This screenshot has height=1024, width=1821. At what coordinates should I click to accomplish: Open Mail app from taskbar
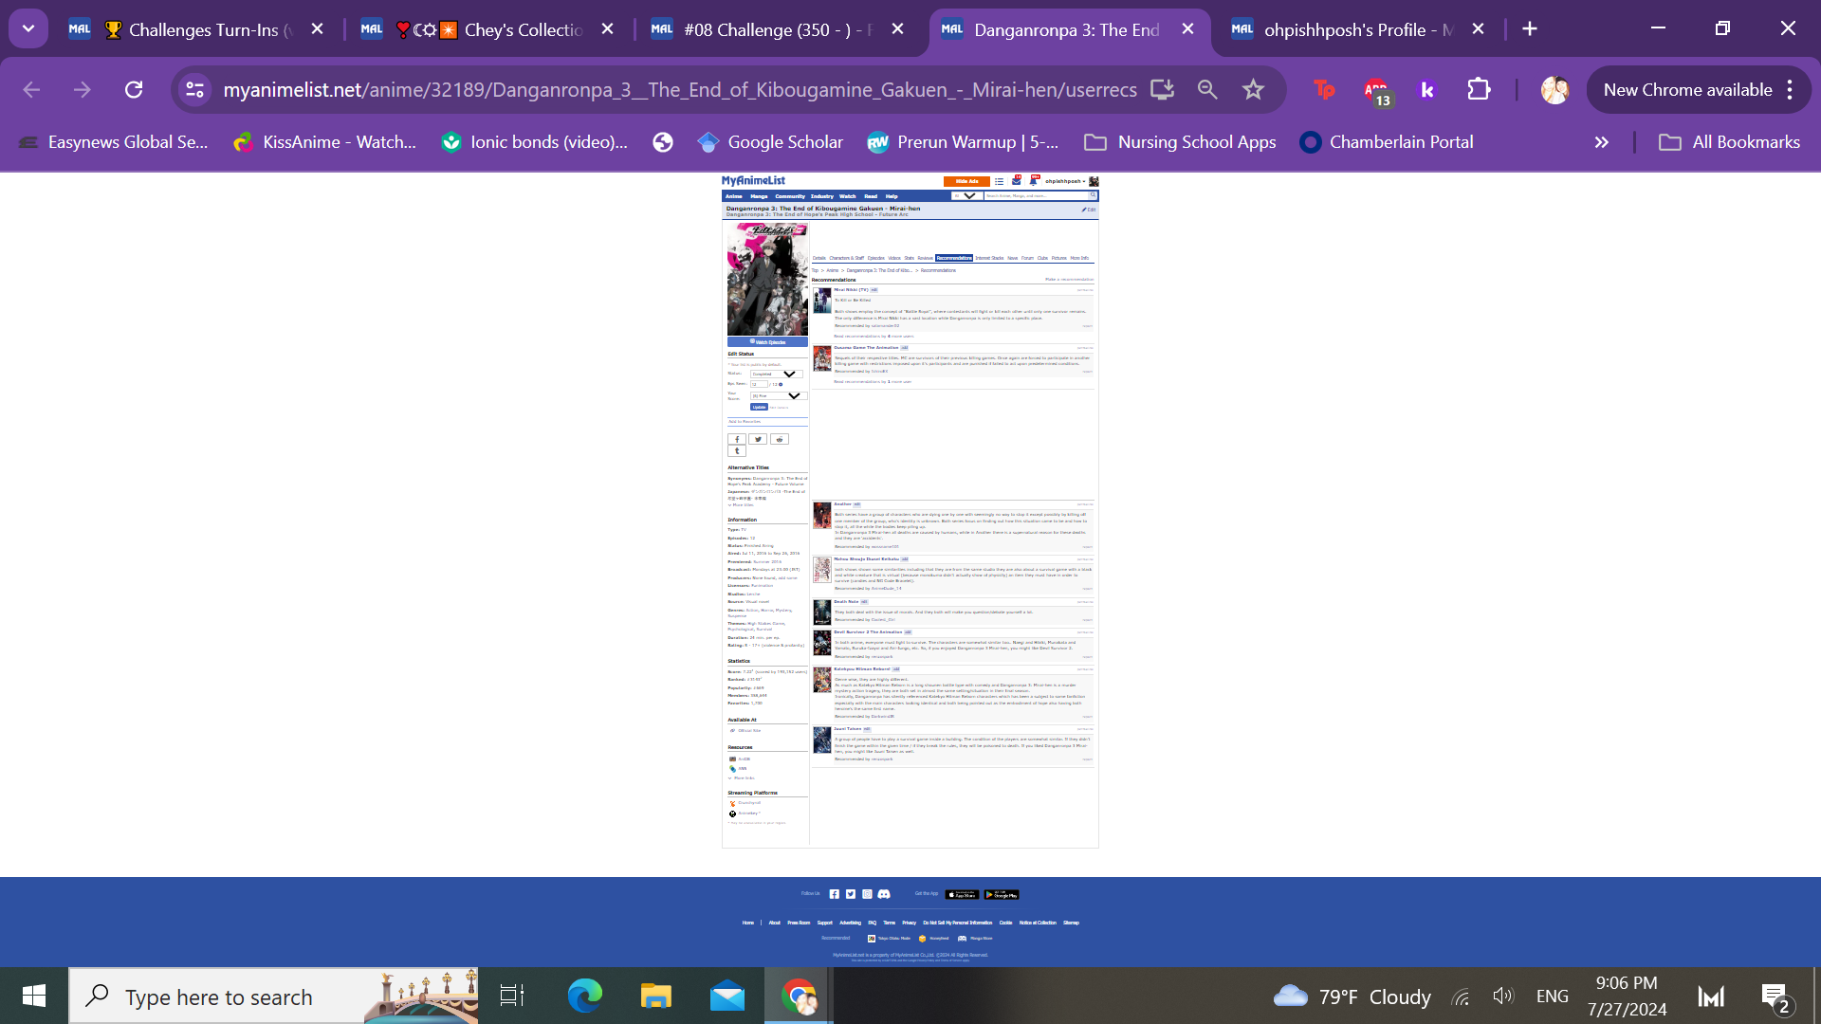(727, 996)
